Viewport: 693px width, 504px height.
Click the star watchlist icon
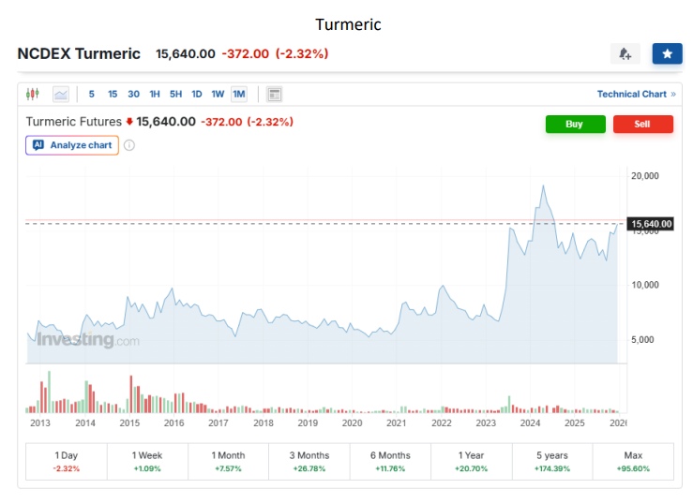667,53
